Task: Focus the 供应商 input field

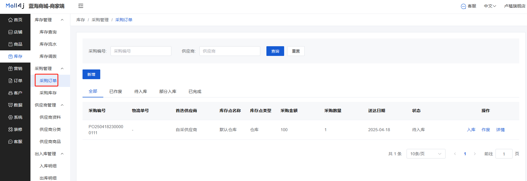Action: 230,51
